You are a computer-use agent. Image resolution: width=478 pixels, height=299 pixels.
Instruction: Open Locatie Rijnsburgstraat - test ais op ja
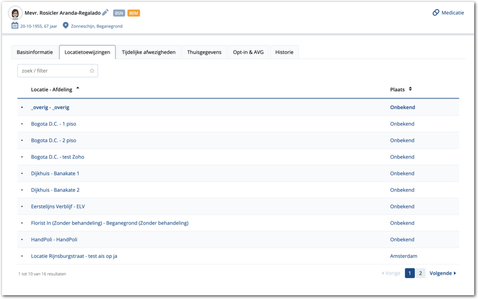(x=74, y=256)
